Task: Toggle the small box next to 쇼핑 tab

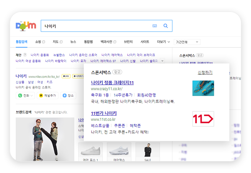Action: pos(44,42)
